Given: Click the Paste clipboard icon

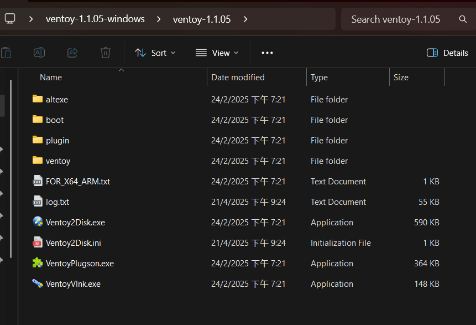Looking at the screenshot, I should 6,53.
